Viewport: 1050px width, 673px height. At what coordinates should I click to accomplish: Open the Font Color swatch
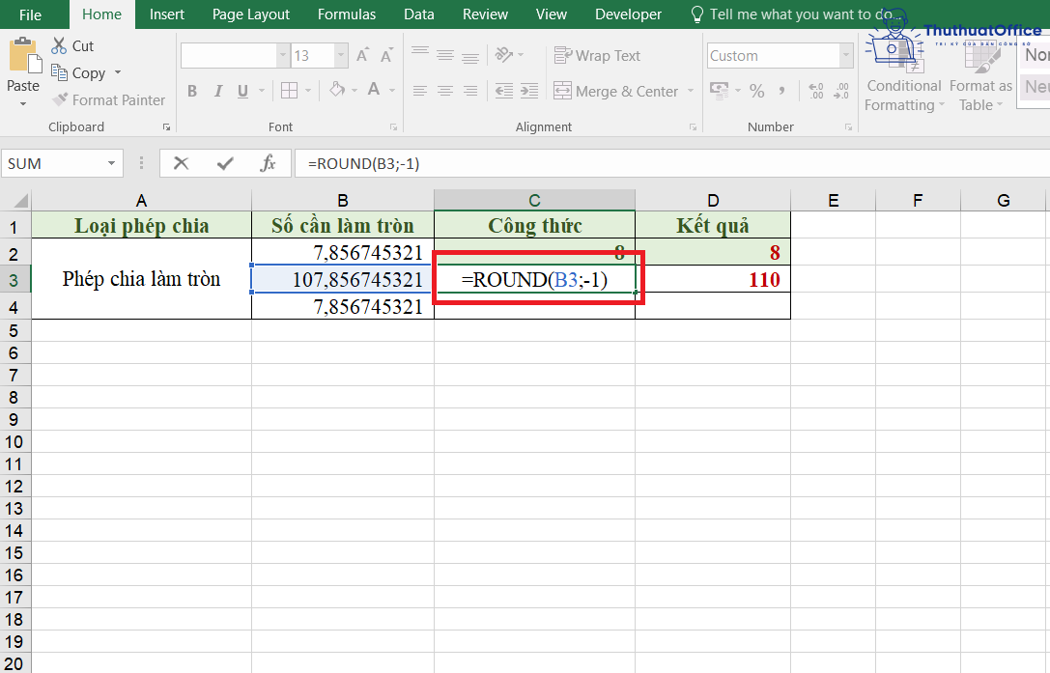click(x=375, y=90)
